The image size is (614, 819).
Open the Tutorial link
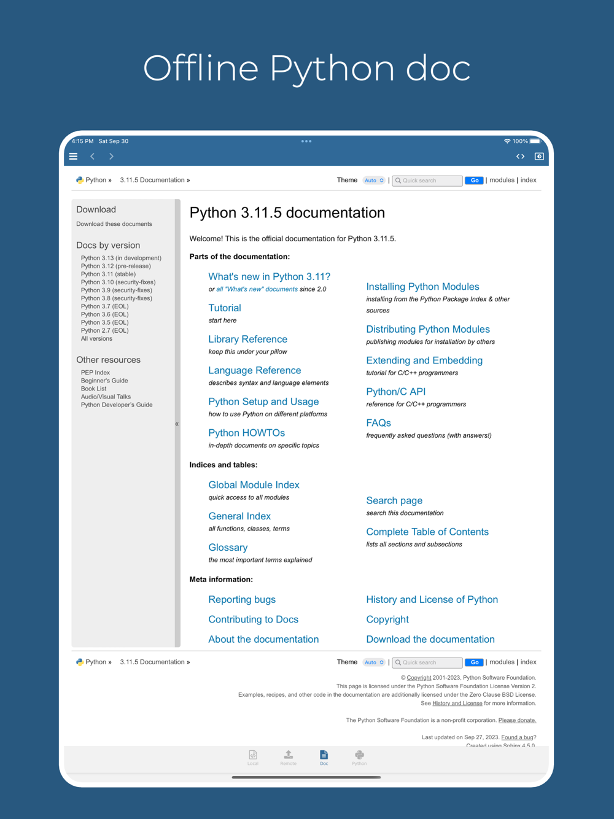point(224,308)
